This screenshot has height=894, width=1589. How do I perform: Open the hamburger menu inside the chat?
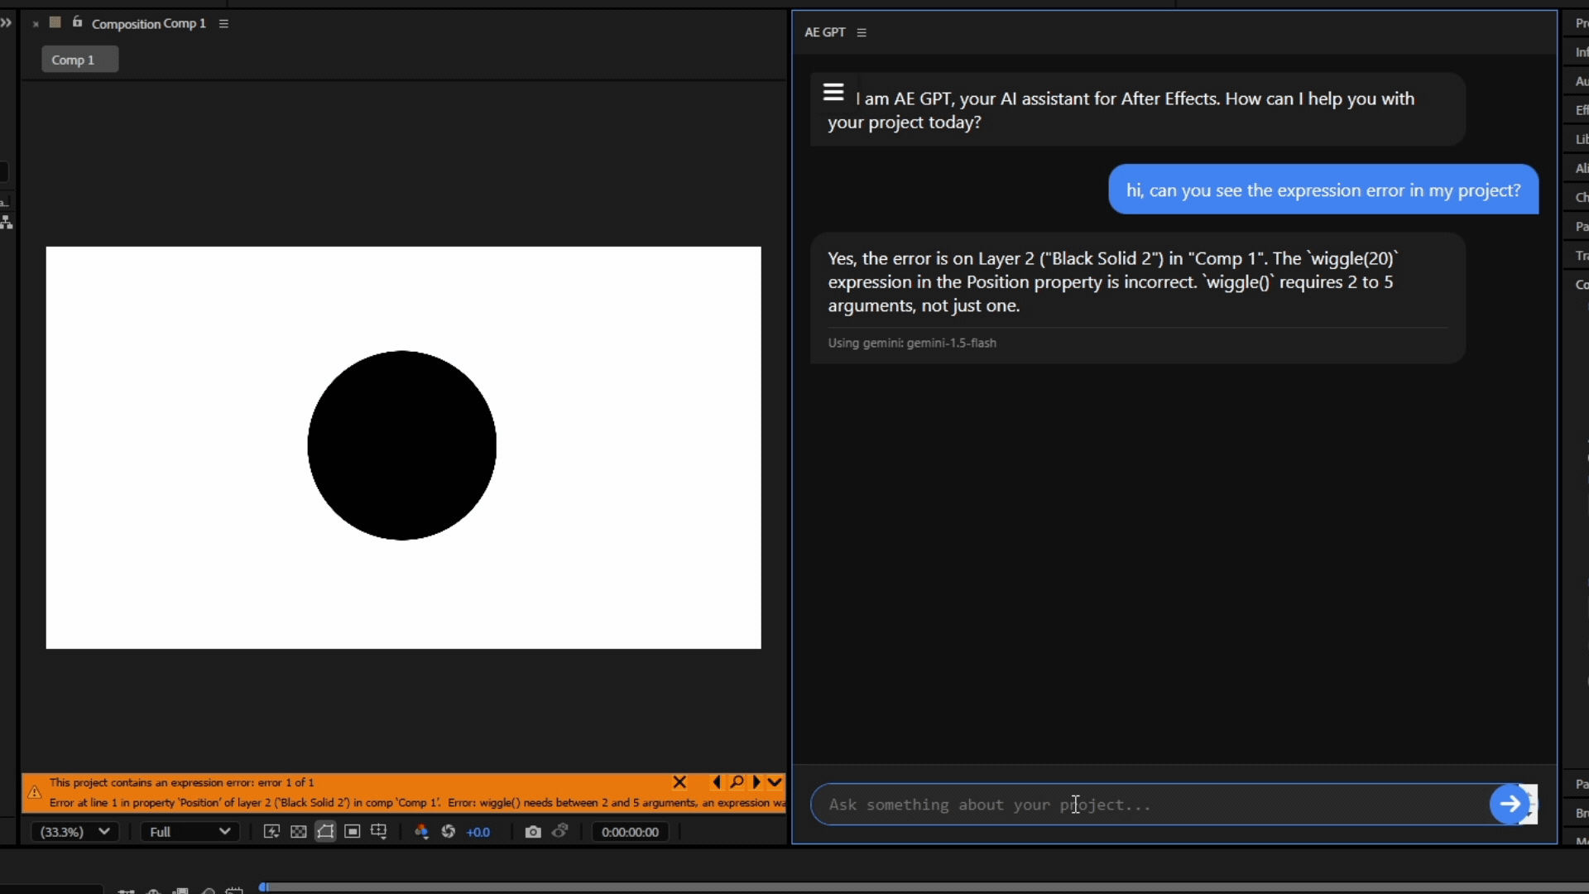(833, 92)
